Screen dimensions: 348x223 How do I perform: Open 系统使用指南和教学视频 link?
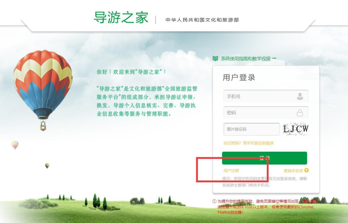246,59
